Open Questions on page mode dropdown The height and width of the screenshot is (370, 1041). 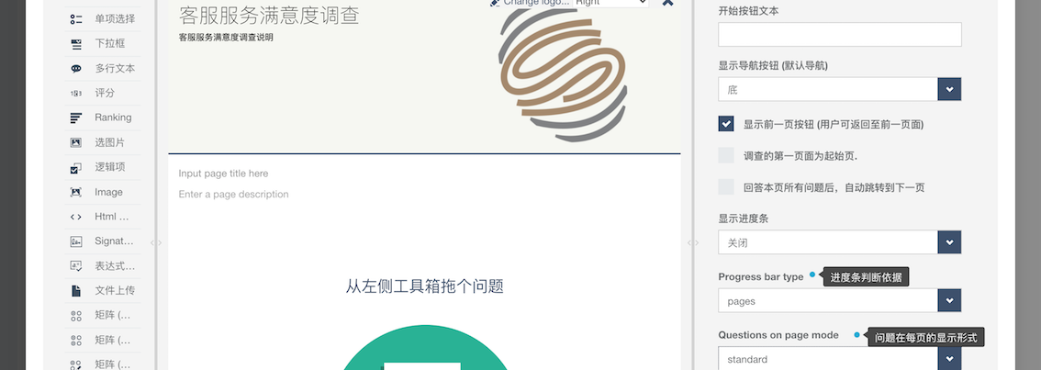pos(840,359)
